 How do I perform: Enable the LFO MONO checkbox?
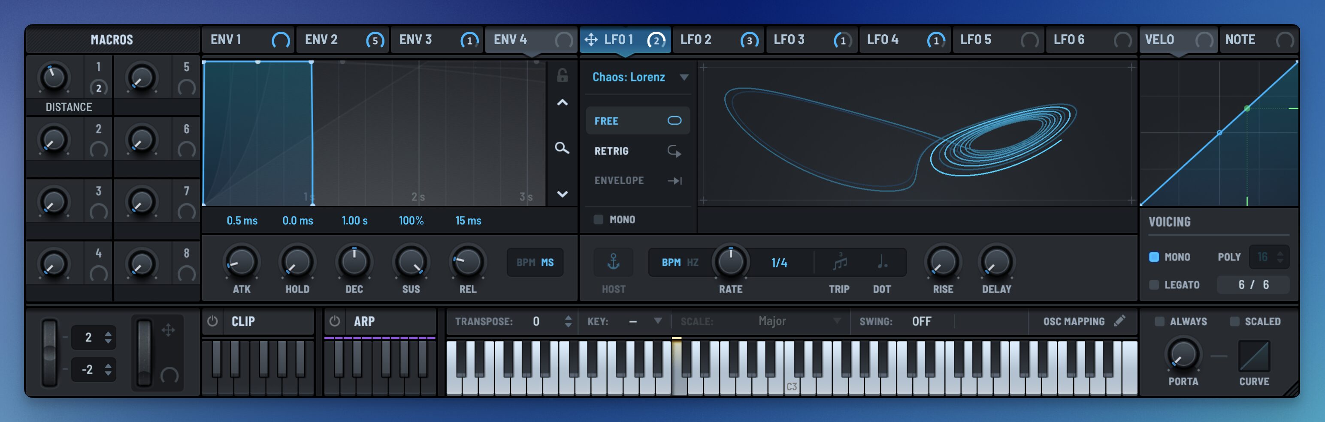coord(598,220)
